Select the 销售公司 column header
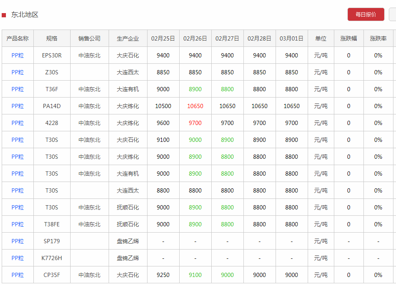This screenshot has width=396, height=285. point(90,38)
